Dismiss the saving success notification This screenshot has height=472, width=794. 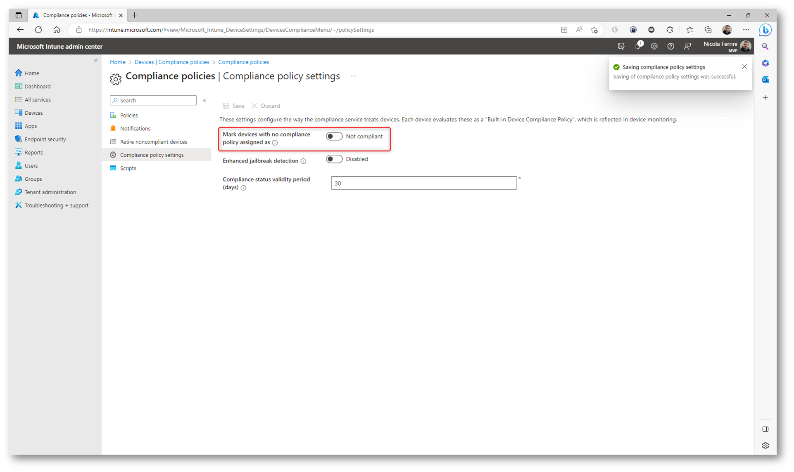tap(744, 67)
